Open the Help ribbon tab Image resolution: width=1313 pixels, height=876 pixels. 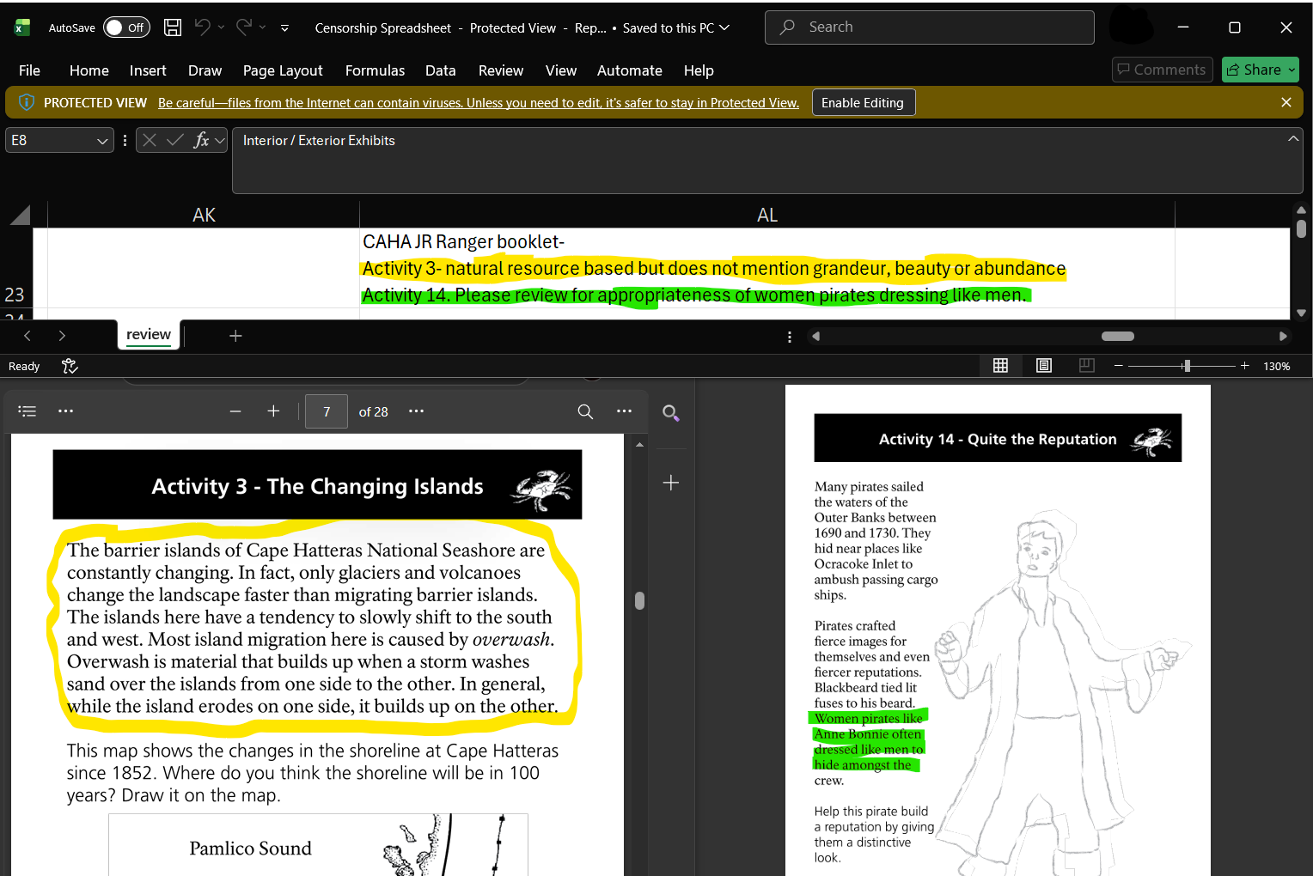699,70
